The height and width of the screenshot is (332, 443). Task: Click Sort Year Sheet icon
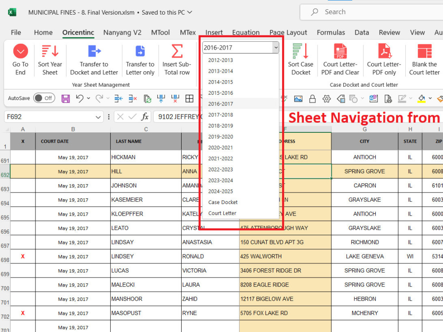[50, 51]
